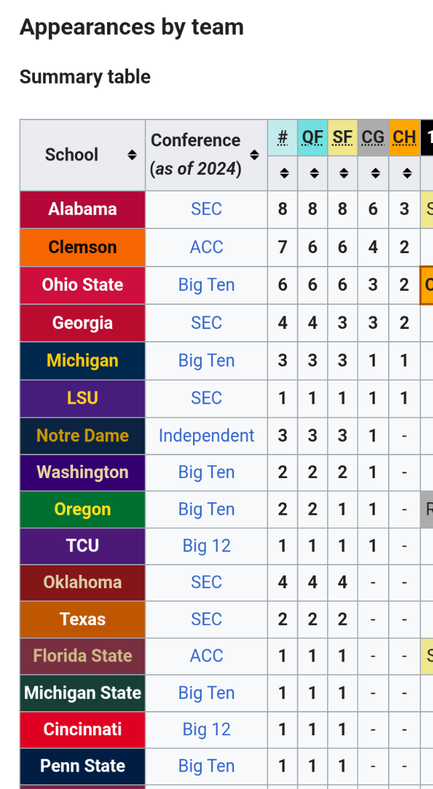Open ACC link for Florida State

click(x=206, y=656)
